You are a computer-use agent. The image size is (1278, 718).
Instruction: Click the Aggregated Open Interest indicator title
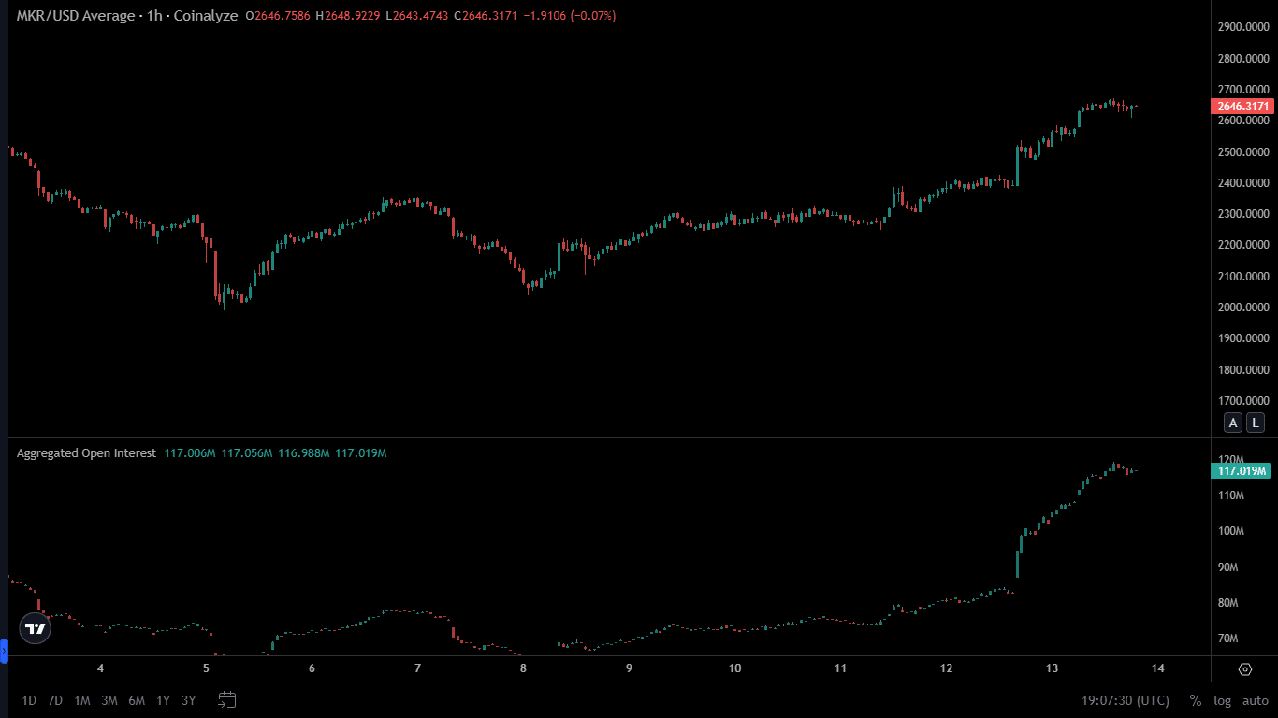(86, 453)
